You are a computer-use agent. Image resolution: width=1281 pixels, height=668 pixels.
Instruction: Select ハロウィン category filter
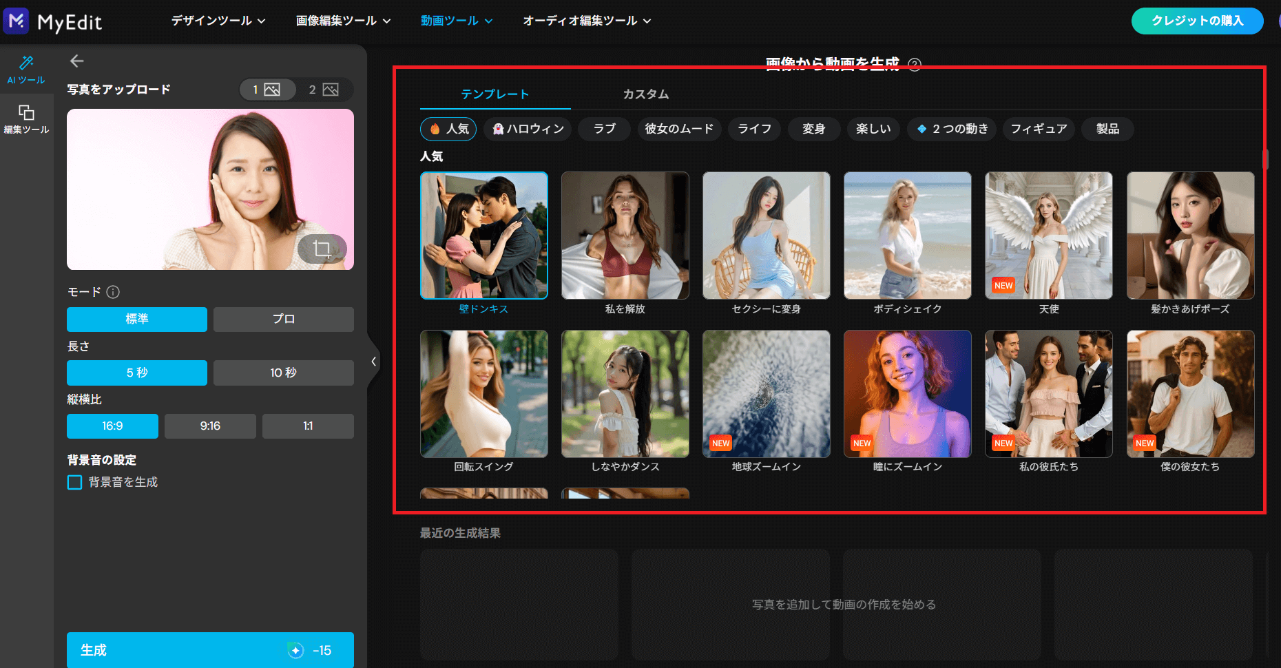528,129
